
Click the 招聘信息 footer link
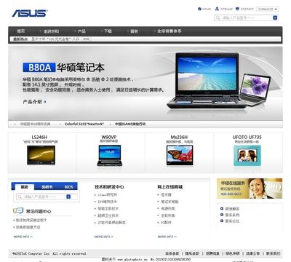pyautogui.click(x=212, y=253)
